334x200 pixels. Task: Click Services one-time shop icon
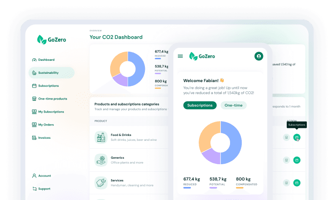coord(286,183)
